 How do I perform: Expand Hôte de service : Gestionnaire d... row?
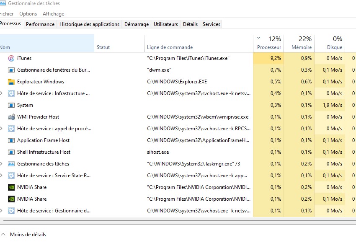pos(1,211)
